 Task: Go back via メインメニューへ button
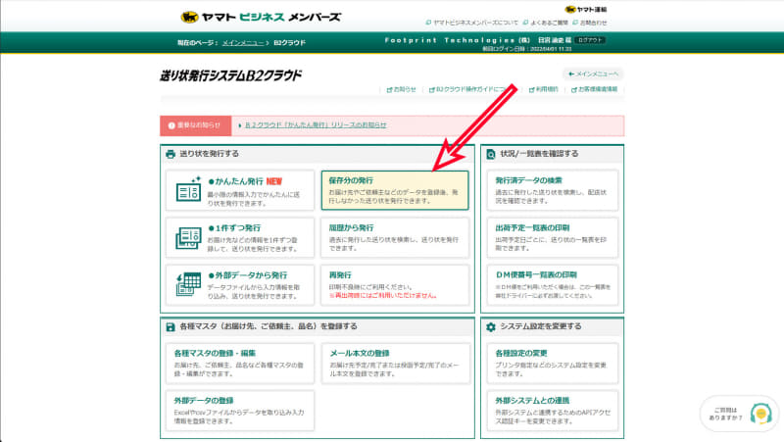(x=593, y=74)
